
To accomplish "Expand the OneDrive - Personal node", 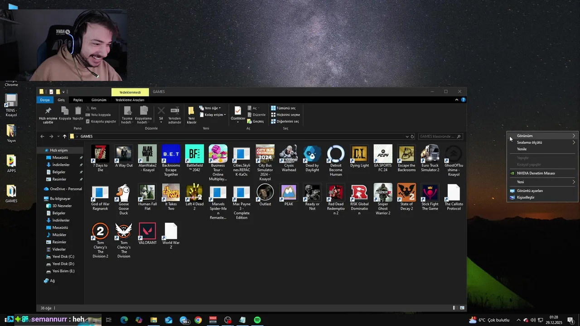I will coord(40,189).
